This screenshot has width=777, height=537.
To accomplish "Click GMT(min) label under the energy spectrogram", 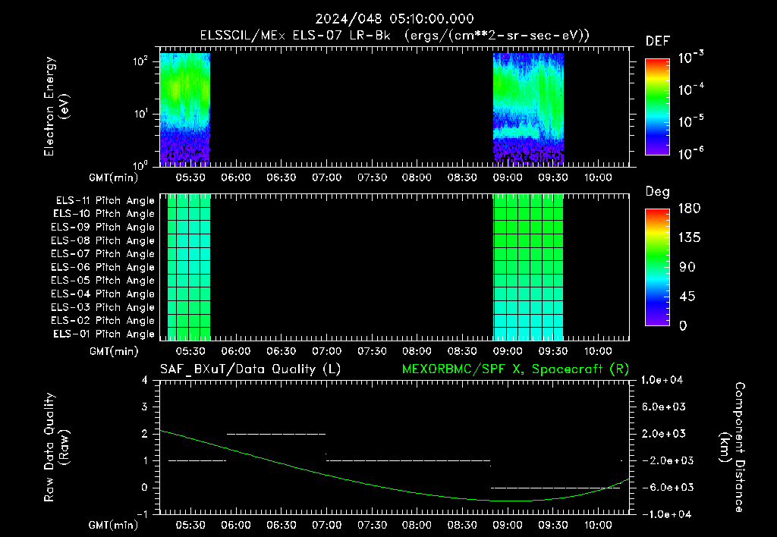I will pos(114,177).
